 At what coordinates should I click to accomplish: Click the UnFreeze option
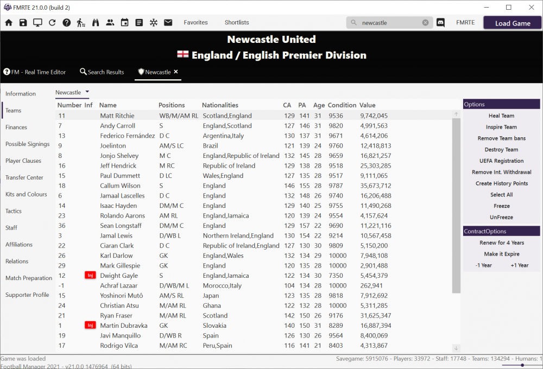501,218
